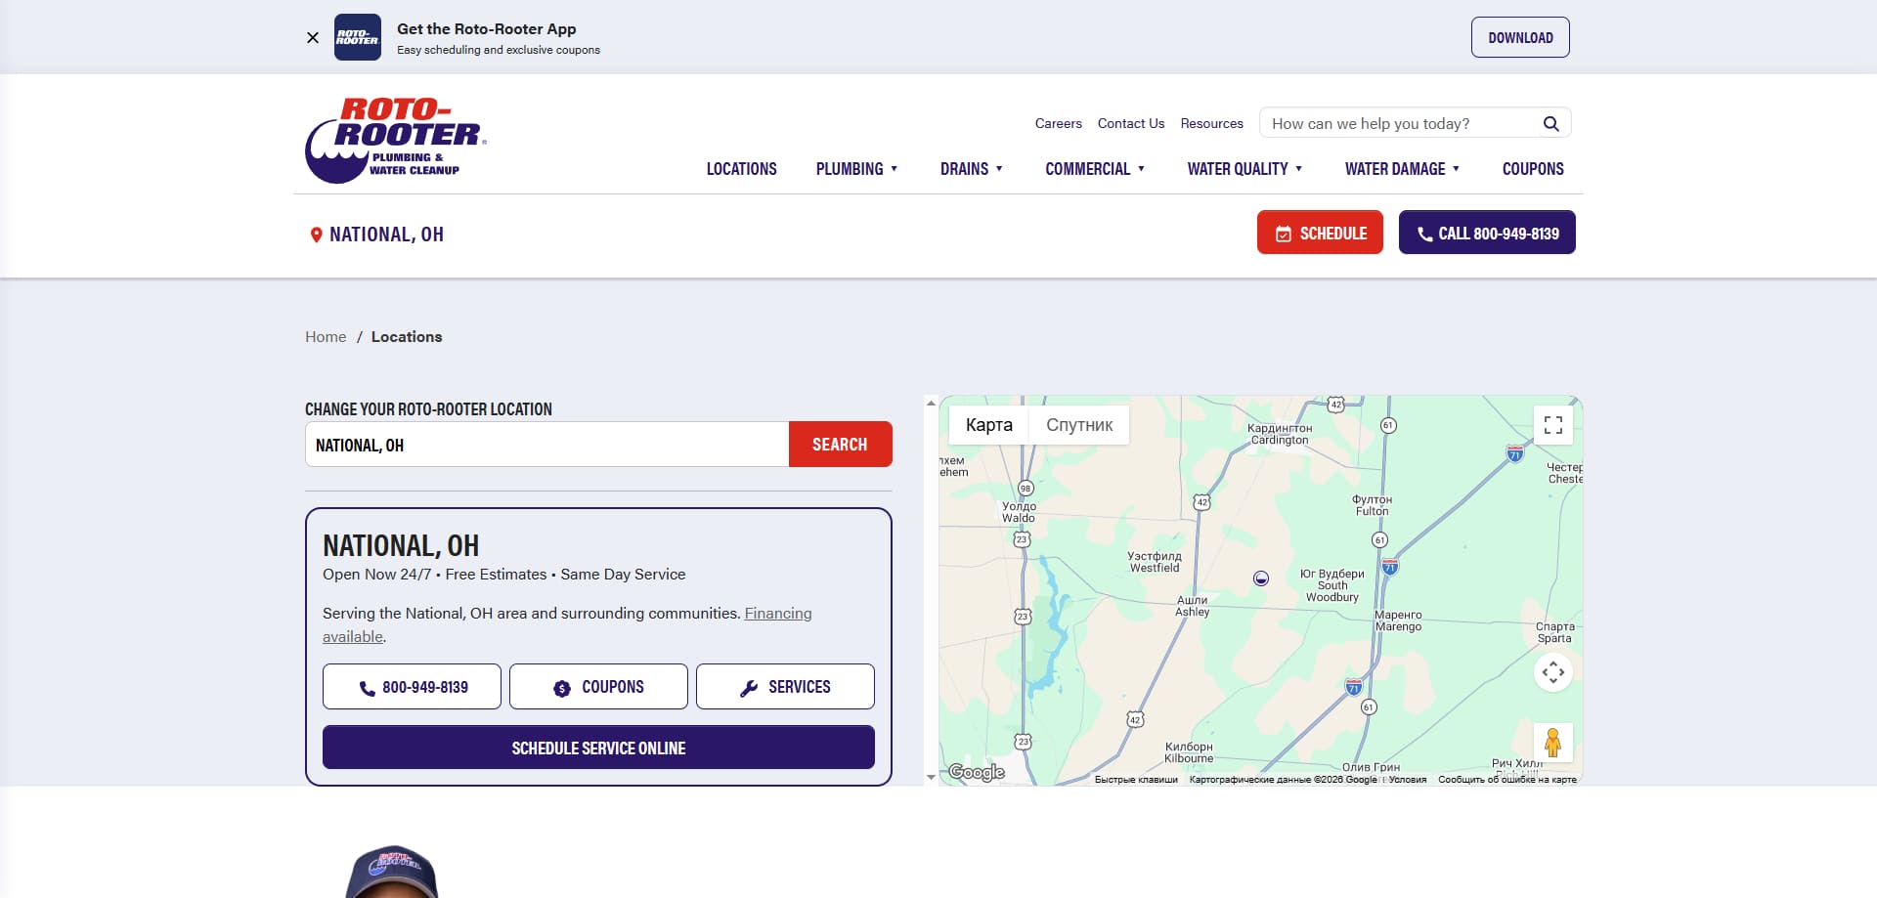
Task: Click the National, OH card heading
Action: pos(401,545)
